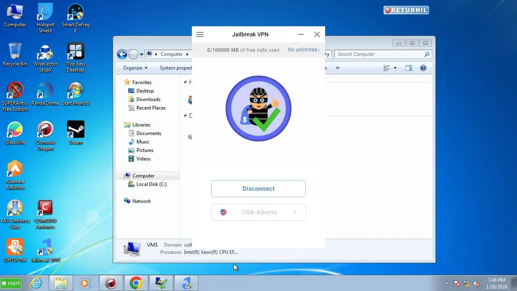
Task: Open the WiseVector StopX desktop shortcut
Action: tap(45, 58)
